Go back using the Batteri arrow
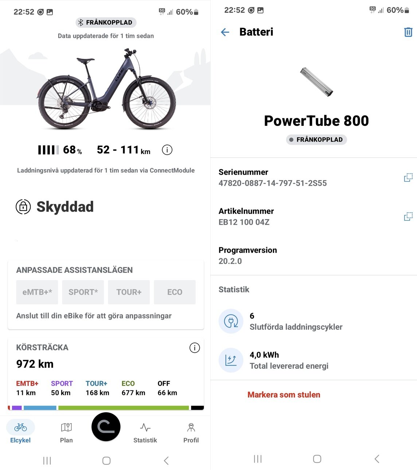This screenshot has height=472, width=417. click(225, 32)
